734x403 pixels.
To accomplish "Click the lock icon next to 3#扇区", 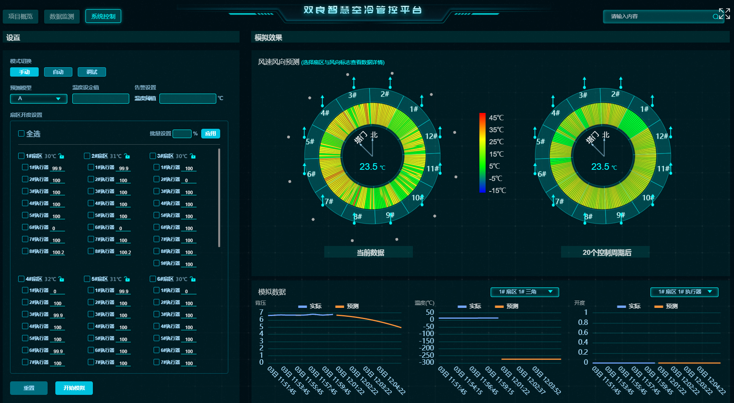I will [x=193, y=156].
